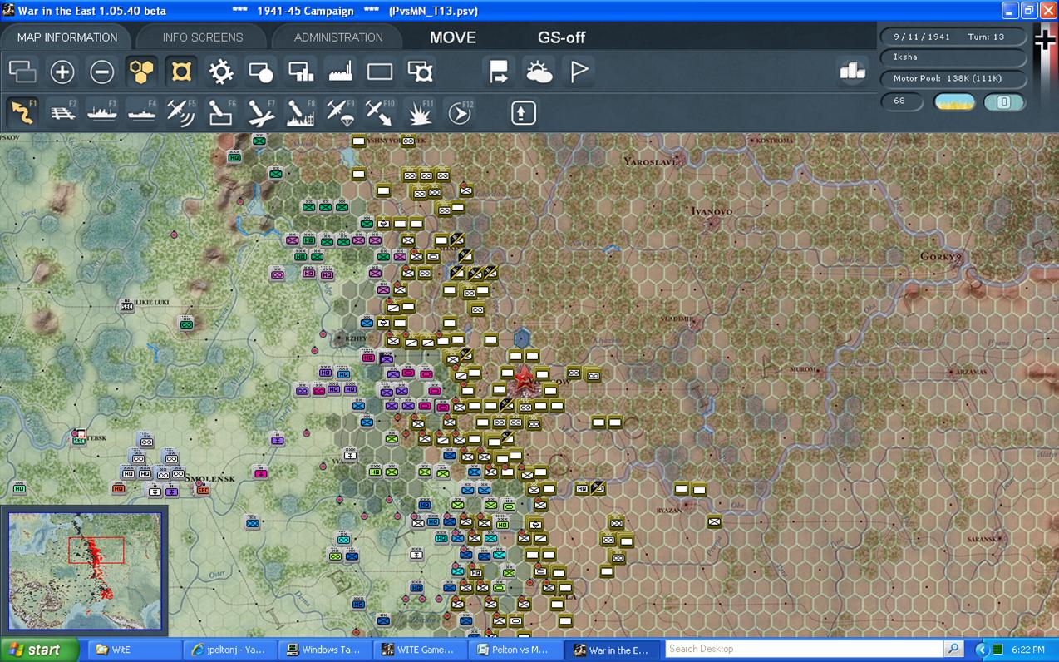Select the F10 air transfer icon
The image size is (1059, 662).
[x=380, y=112]
